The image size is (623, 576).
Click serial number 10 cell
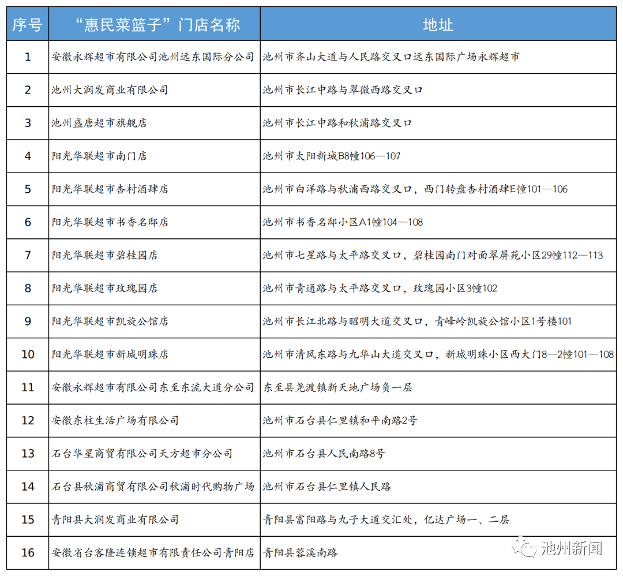click(x=28, y=354)
